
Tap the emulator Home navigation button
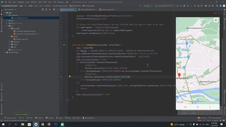[198, 107]
